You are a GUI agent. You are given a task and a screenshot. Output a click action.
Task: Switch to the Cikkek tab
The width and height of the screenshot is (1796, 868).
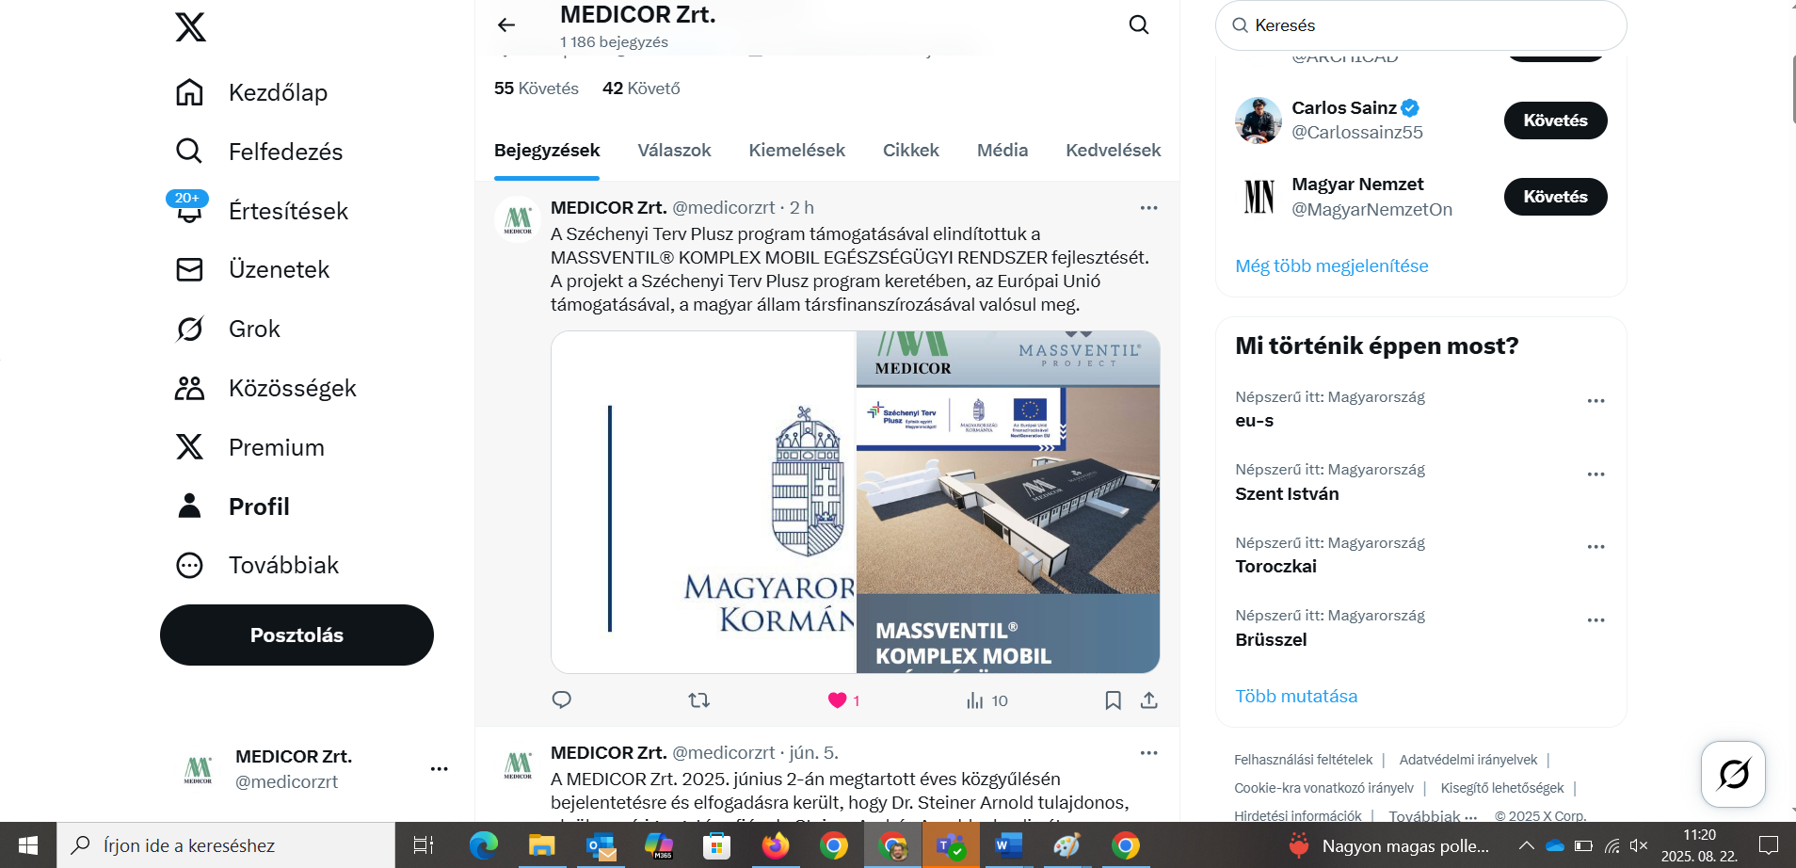(910, 151)
